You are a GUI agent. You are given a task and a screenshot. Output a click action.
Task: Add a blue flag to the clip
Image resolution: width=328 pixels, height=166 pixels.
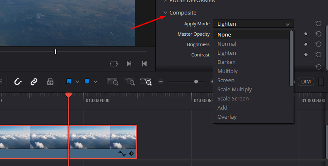68,82
